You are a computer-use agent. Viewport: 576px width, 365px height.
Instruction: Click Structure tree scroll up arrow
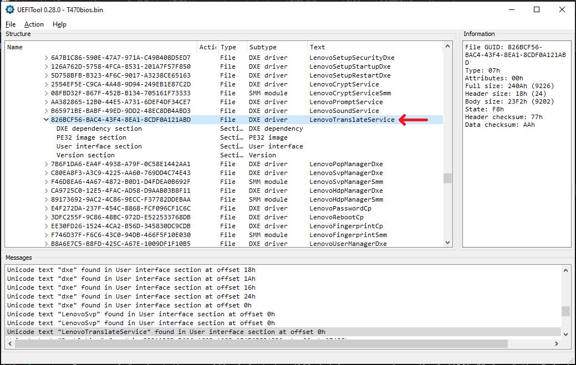(x=447, y=46)
